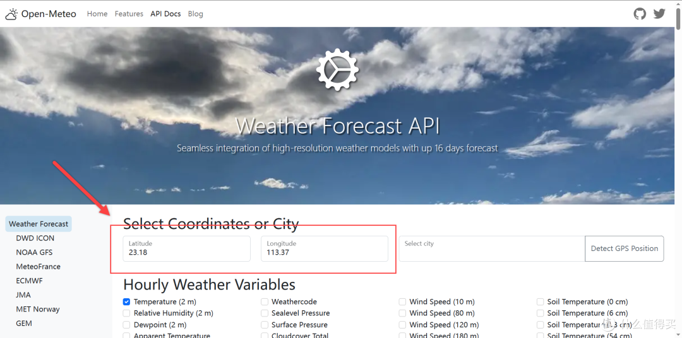Enable Soil Temperature (0 cm) checkbox
This screenshot has width=682, height=338.
[541, 302]
